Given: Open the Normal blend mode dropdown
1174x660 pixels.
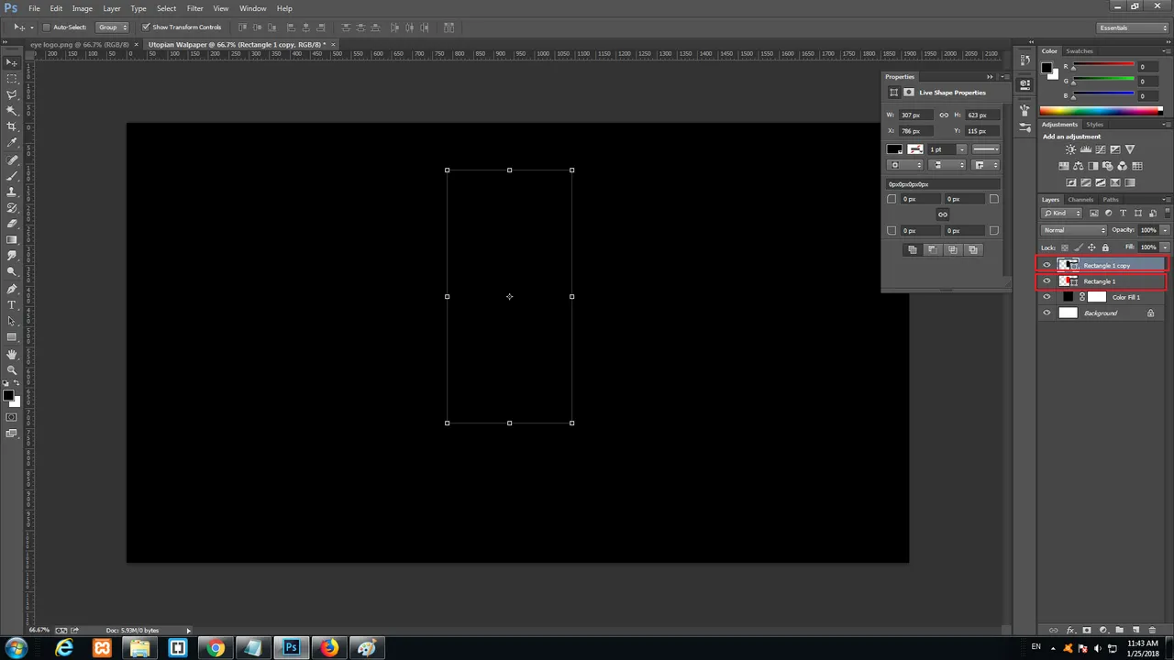Looking at the screenshot, I should 1074,230.
